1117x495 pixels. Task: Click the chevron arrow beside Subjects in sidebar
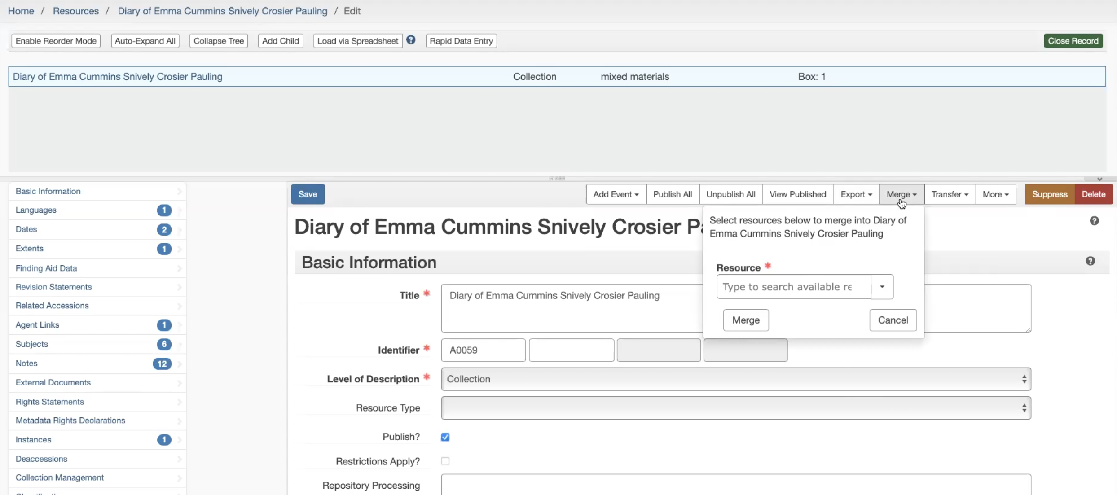[179, 344]
